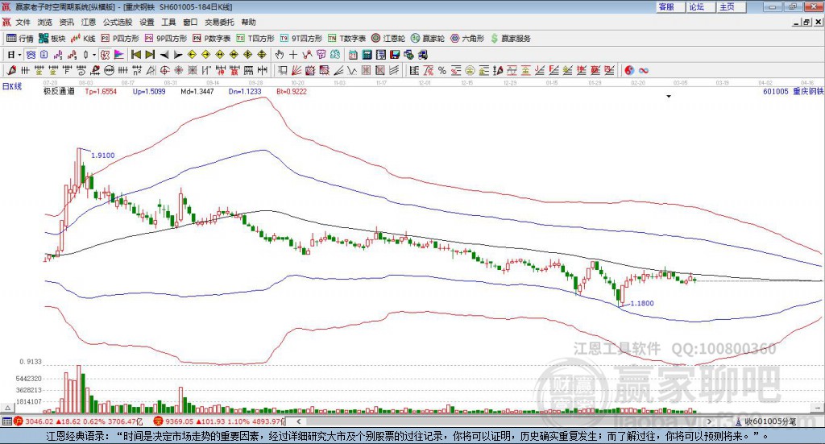Open the 公式选股 menu
The height and width of the screenshot is (444, 825).
pos(118,22)
